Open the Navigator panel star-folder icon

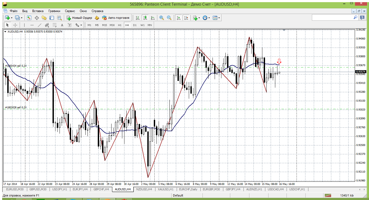point(44,18)
